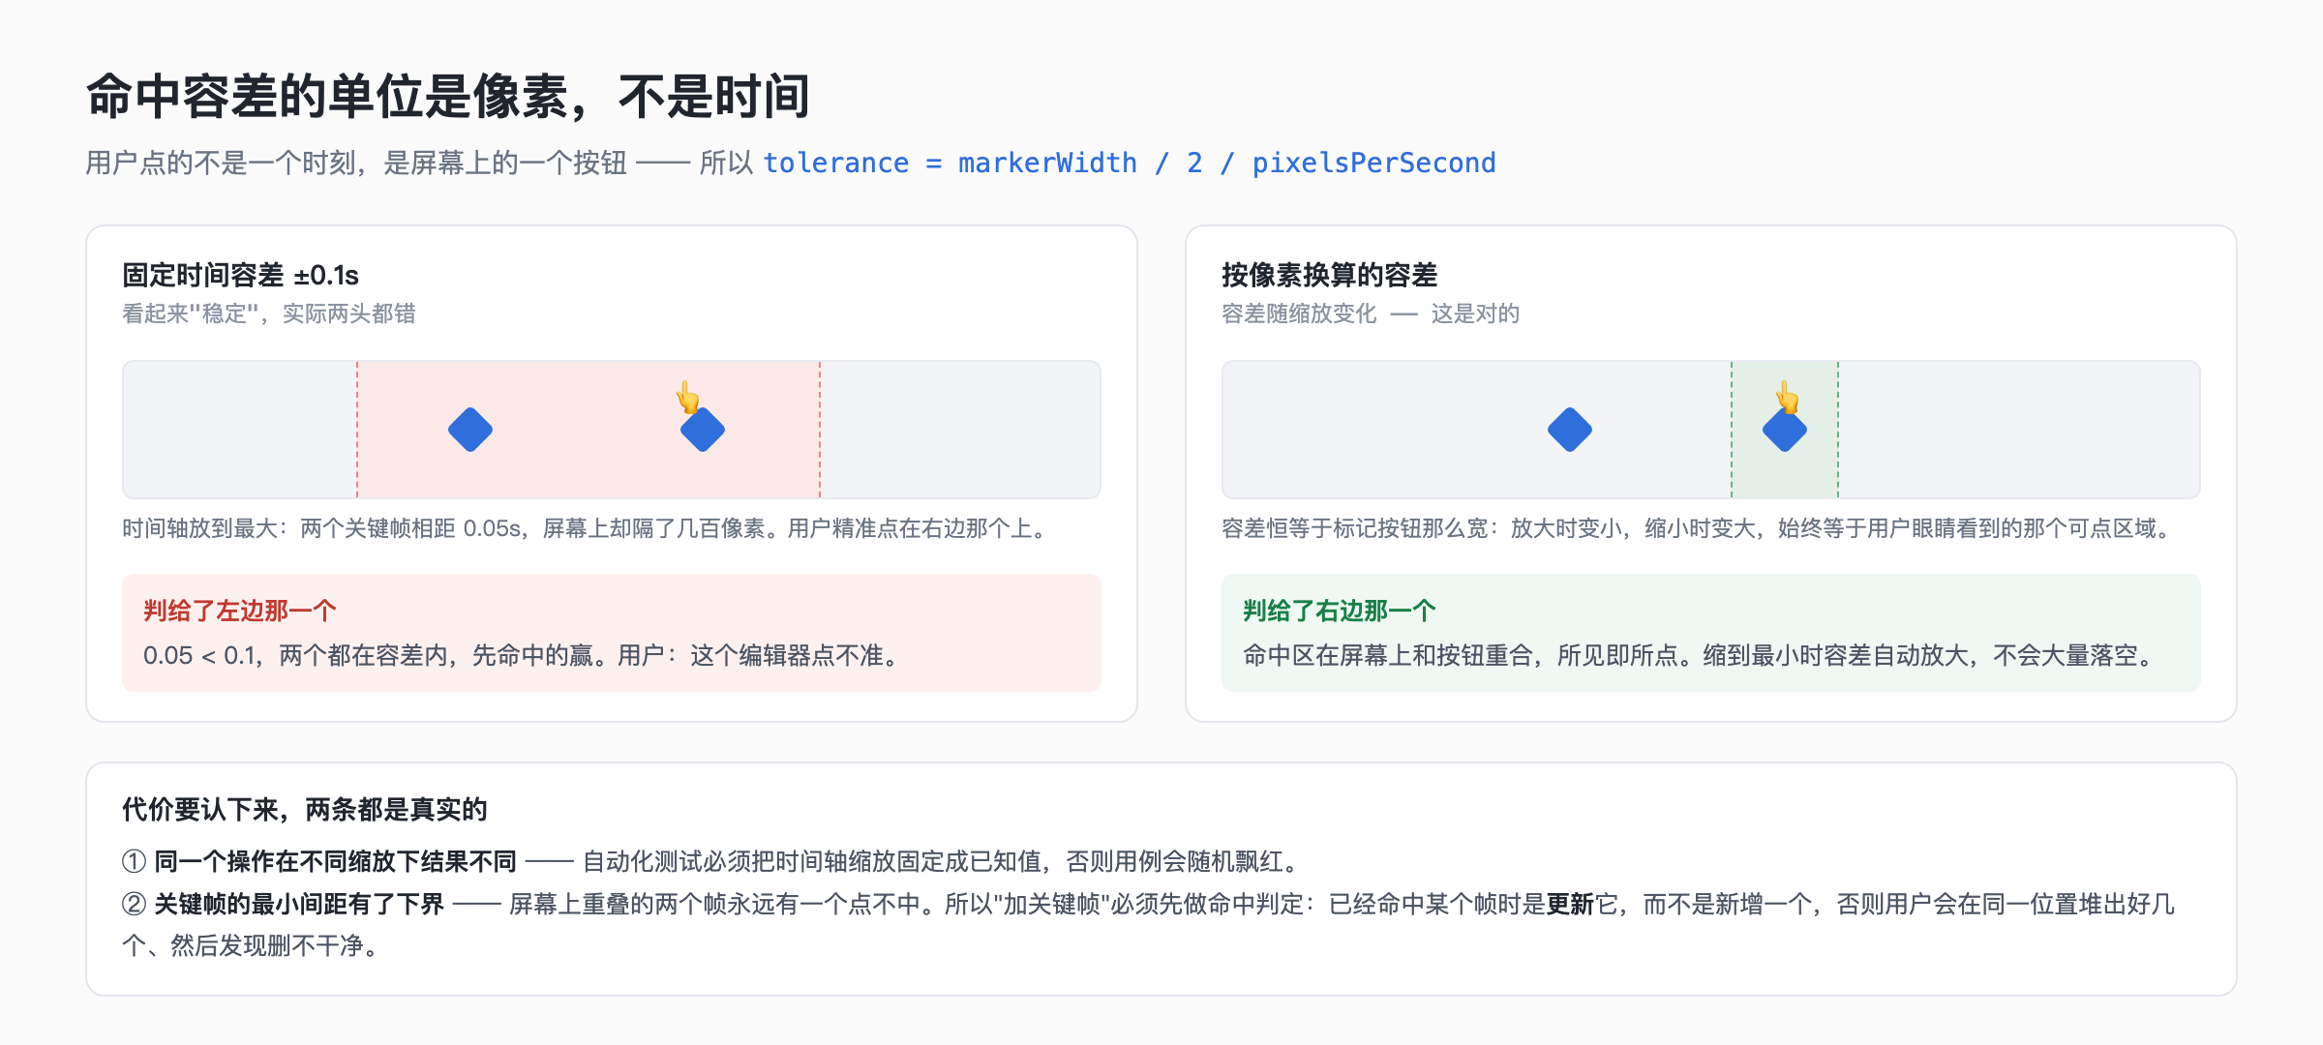Click the subtitle line starting '用户点的不是一个时刻'
The image size is (2323, 1045).
[x=791, y=163]
